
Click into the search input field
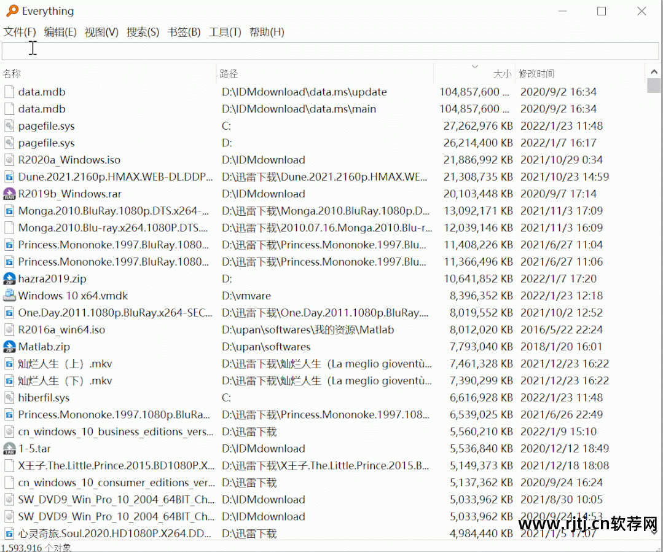[331, 51]
